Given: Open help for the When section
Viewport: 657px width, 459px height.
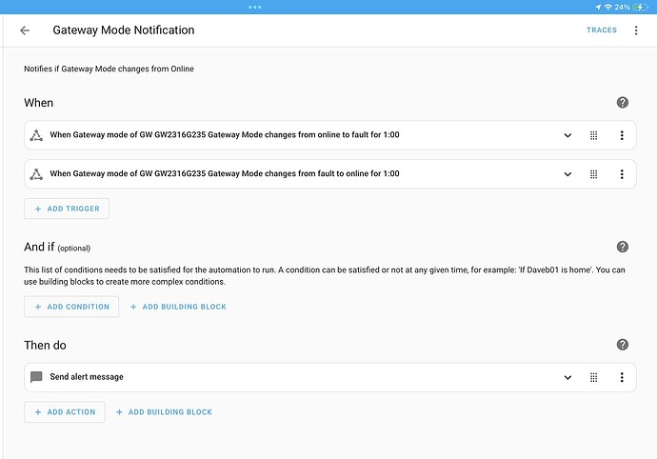Looking at the screenshot, I should coord(623,103).
